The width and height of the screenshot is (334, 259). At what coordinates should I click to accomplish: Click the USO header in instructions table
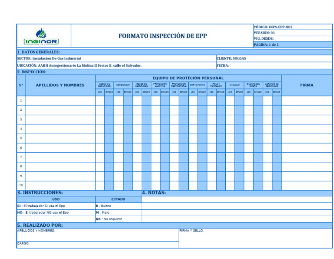56,199
